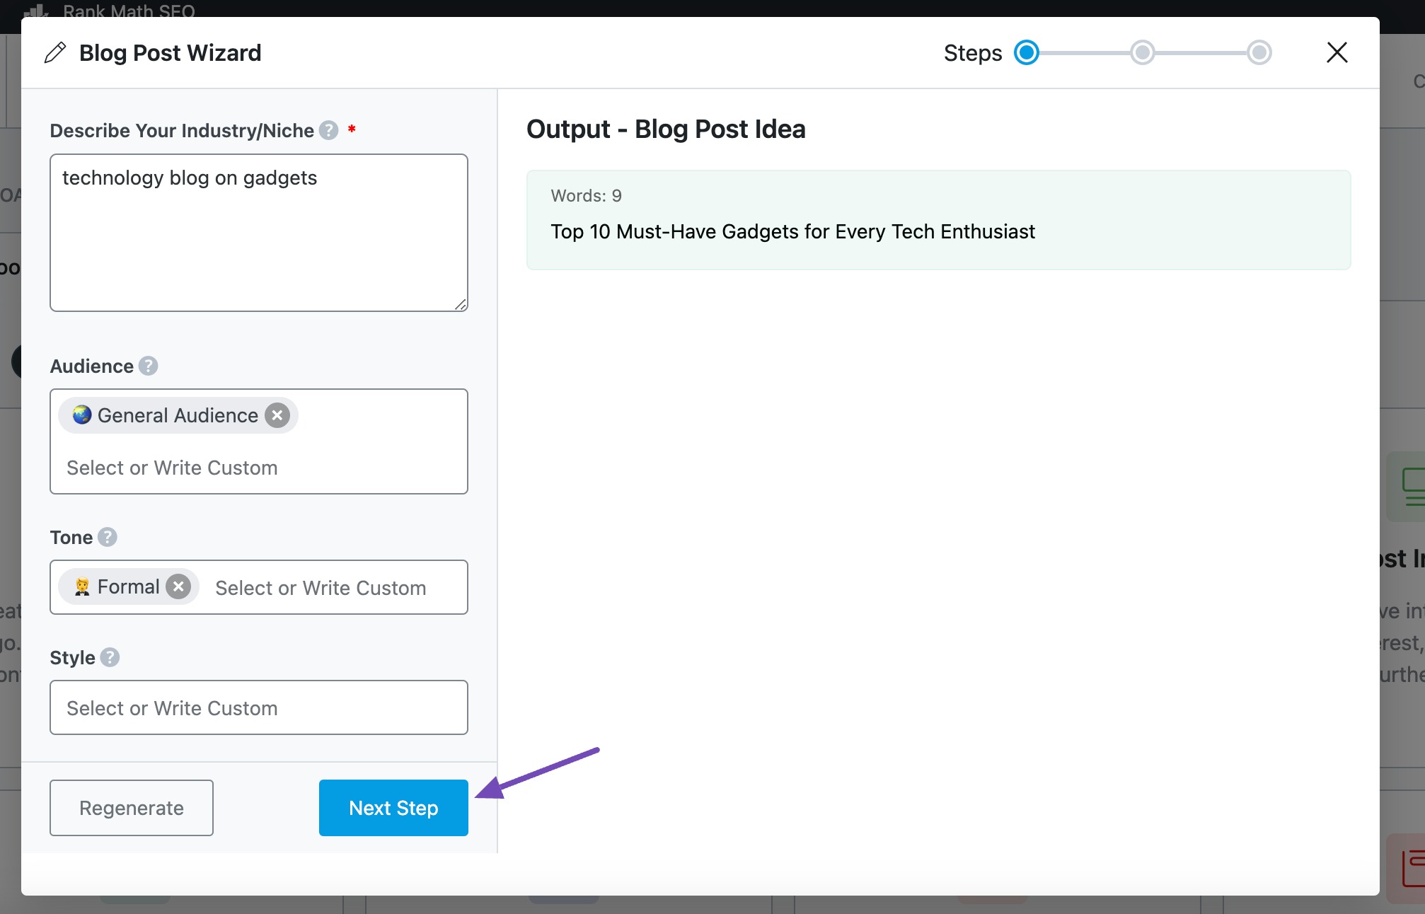Select the second Steps progress dot
Viewport: 1425px width, 914px height.
1141,52
